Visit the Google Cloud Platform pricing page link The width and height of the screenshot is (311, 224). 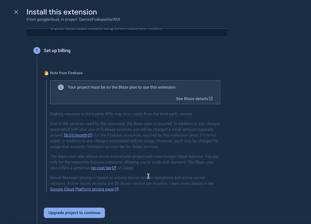tap(82, 189)
